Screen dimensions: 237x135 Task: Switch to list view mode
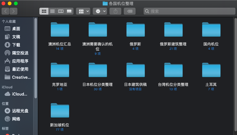[x=52, y=11]
